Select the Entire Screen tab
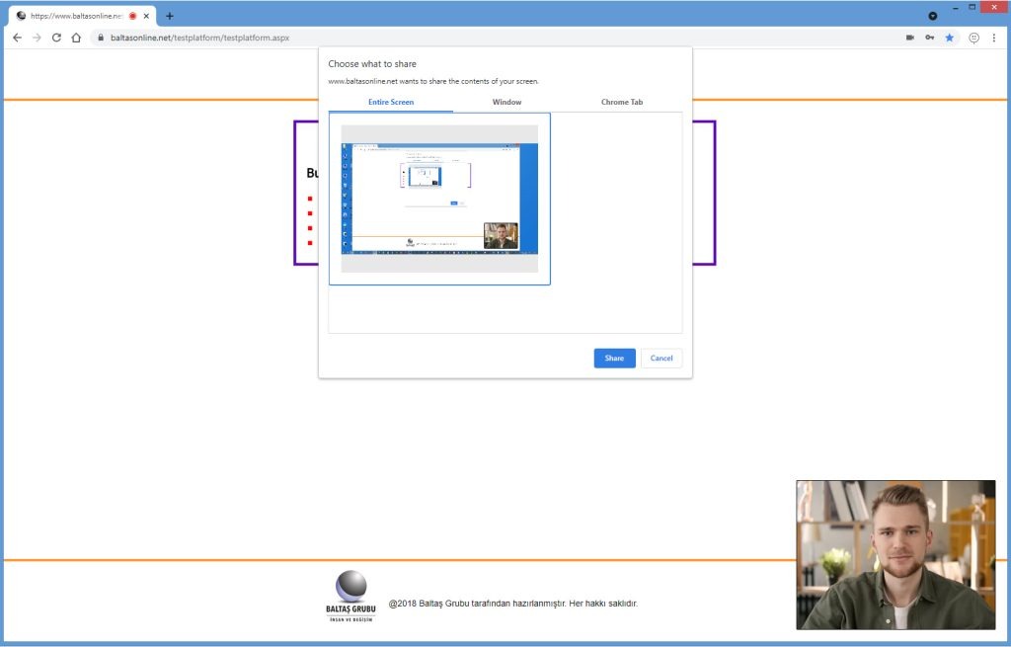Image resolution: width=1011 pixels, height=647 pixels. click(390, 102)
